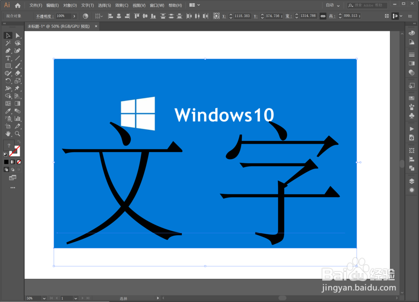Open the 选择(S) menu

(104, 5)
